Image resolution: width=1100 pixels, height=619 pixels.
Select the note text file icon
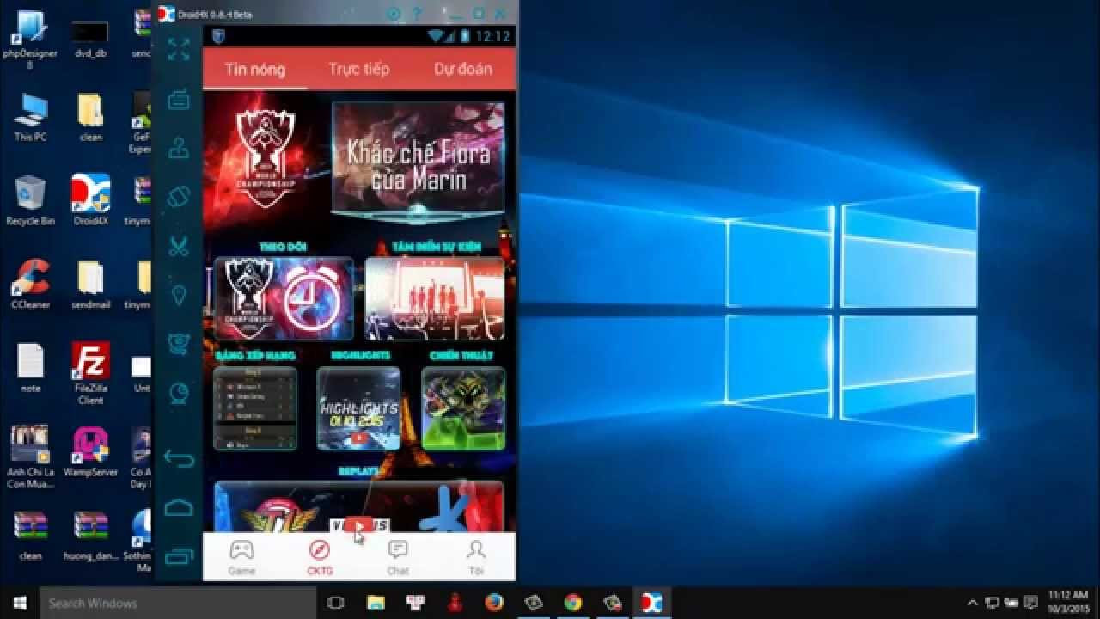pos(30,368)
